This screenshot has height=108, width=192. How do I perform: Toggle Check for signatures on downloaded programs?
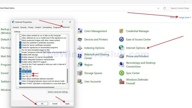[x=20, y=47]
